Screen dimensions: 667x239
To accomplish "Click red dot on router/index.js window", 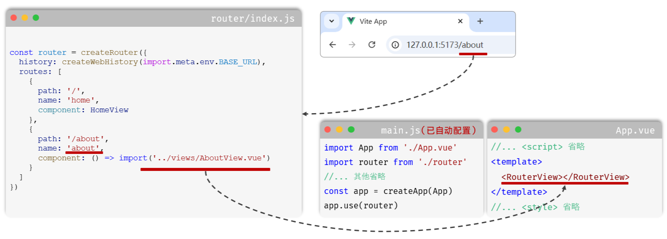I will [14, 18].
